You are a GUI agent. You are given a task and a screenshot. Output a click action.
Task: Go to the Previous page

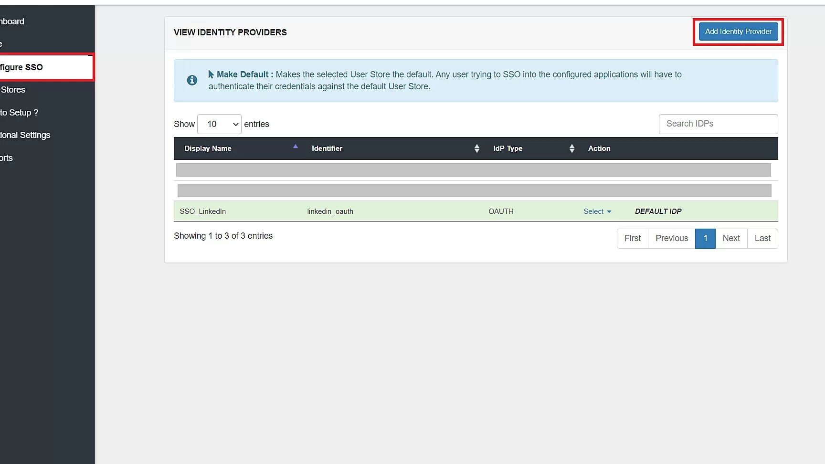[672, 238]
